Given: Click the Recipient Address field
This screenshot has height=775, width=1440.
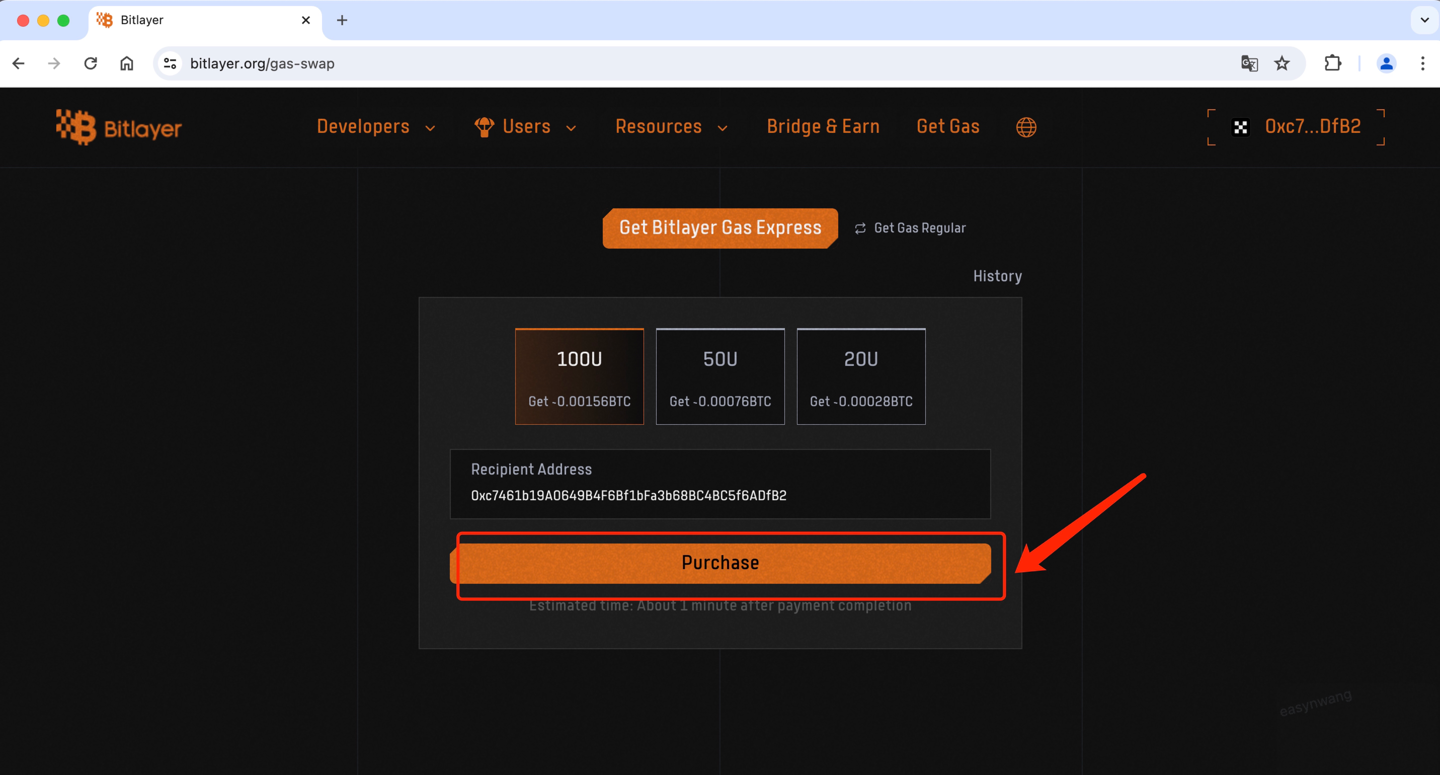Looking at the screenshot, I should point(720,495).
